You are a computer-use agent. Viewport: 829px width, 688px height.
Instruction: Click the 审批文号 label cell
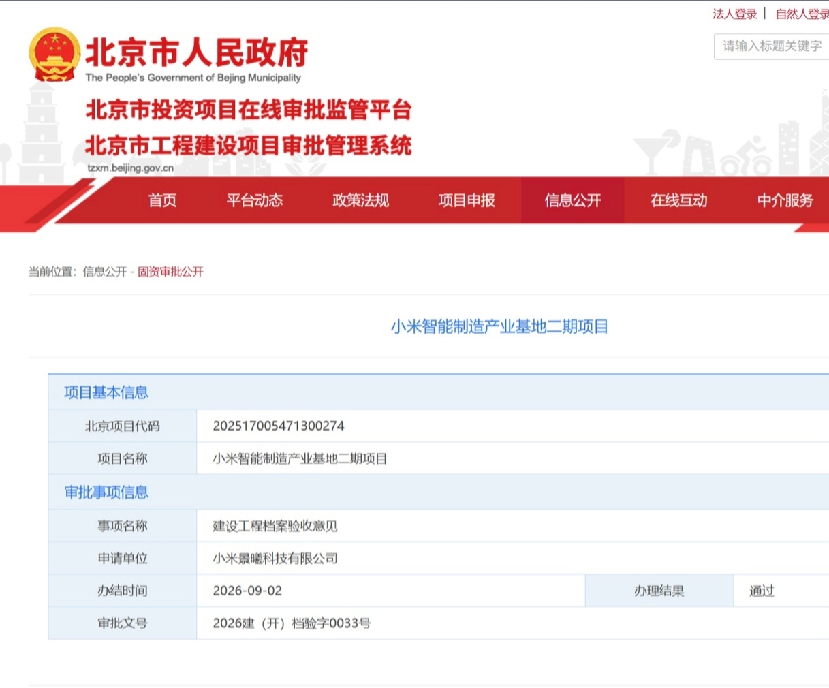(x=123, y=623)
